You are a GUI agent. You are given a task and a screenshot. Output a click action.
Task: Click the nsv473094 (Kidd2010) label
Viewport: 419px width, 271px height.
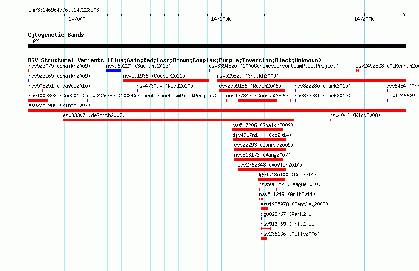[165, 86]
